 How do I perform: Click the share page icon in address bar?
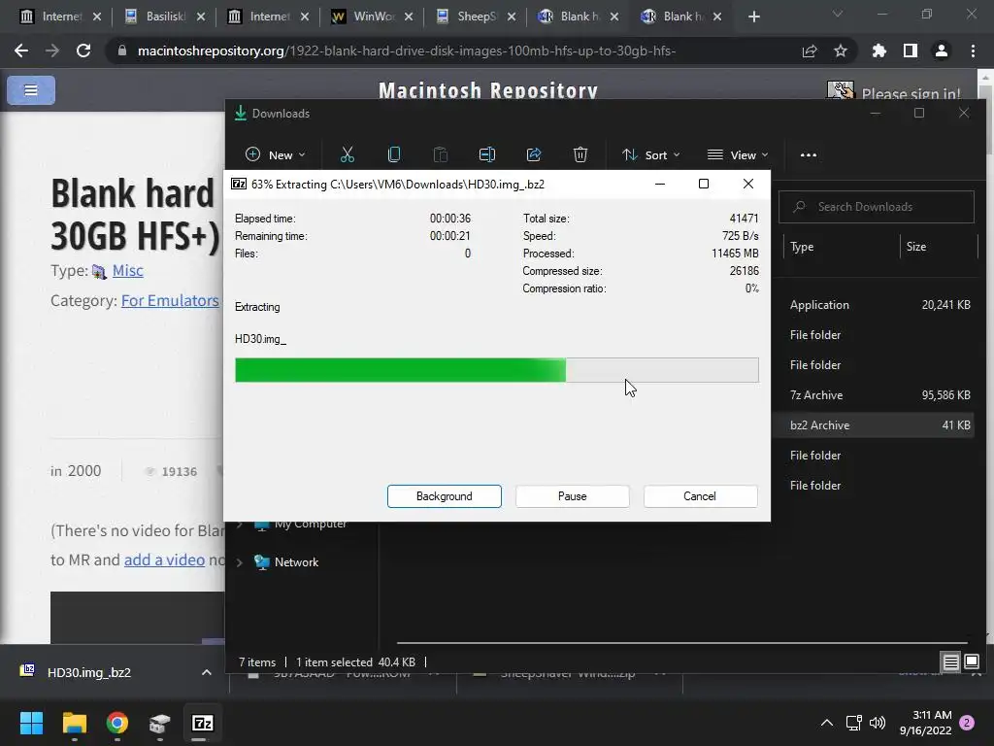[810, 51]
